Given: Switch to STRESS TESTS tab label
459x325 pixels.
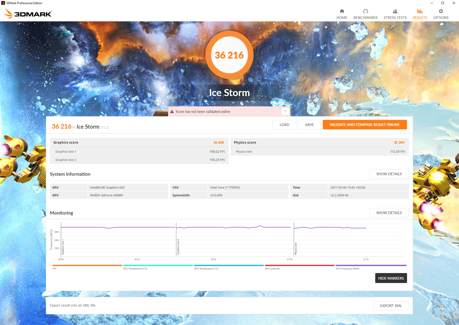Looking at the screenshot, I should [395, 18].
